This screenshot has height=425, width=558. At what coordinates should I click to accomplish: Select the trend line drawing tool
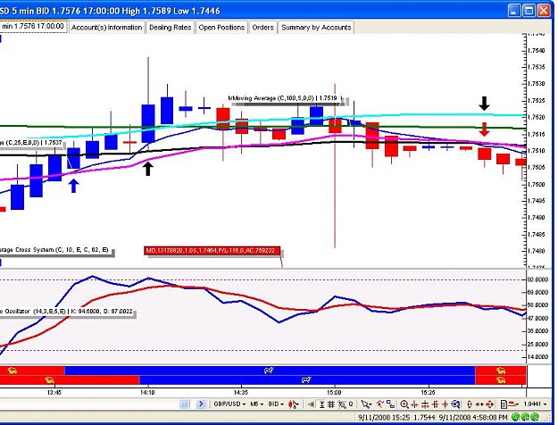point(380,404)
